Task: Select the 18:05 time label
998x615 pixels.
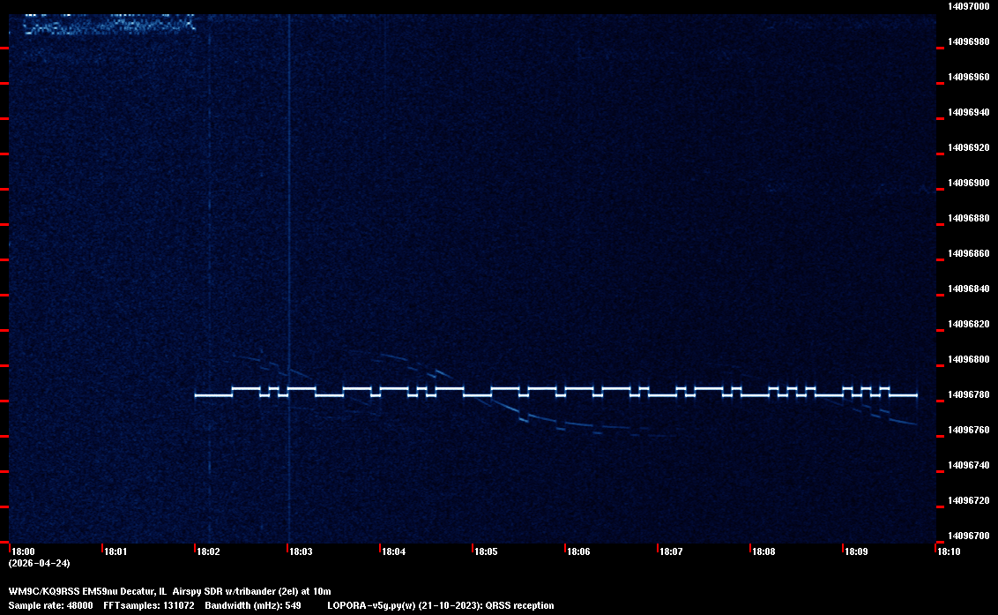Action: [485, 551]
